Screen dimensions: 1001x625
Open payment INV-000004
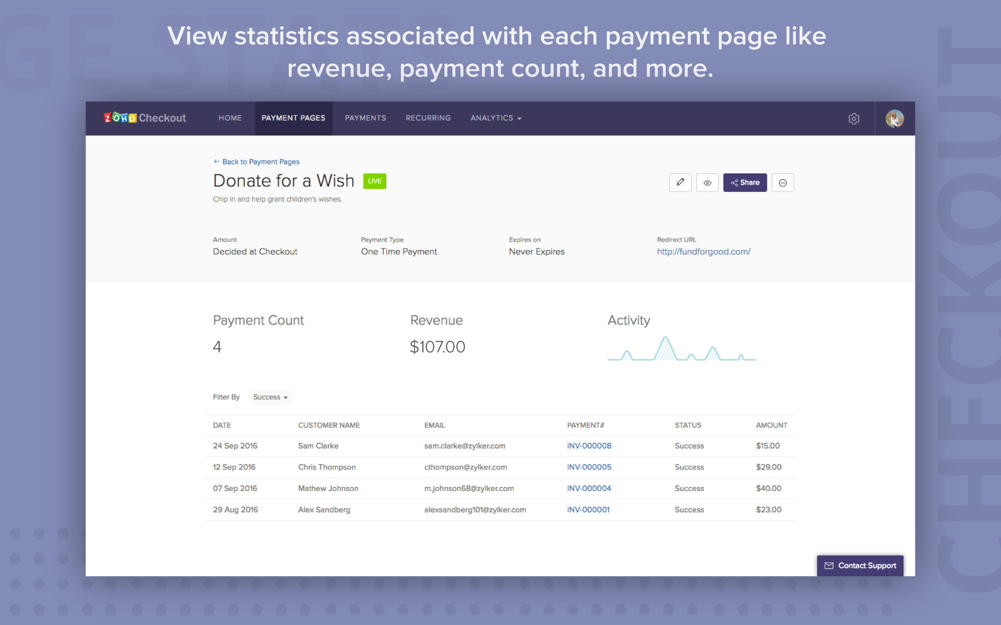pyautogui.click(x=589, y=488)
